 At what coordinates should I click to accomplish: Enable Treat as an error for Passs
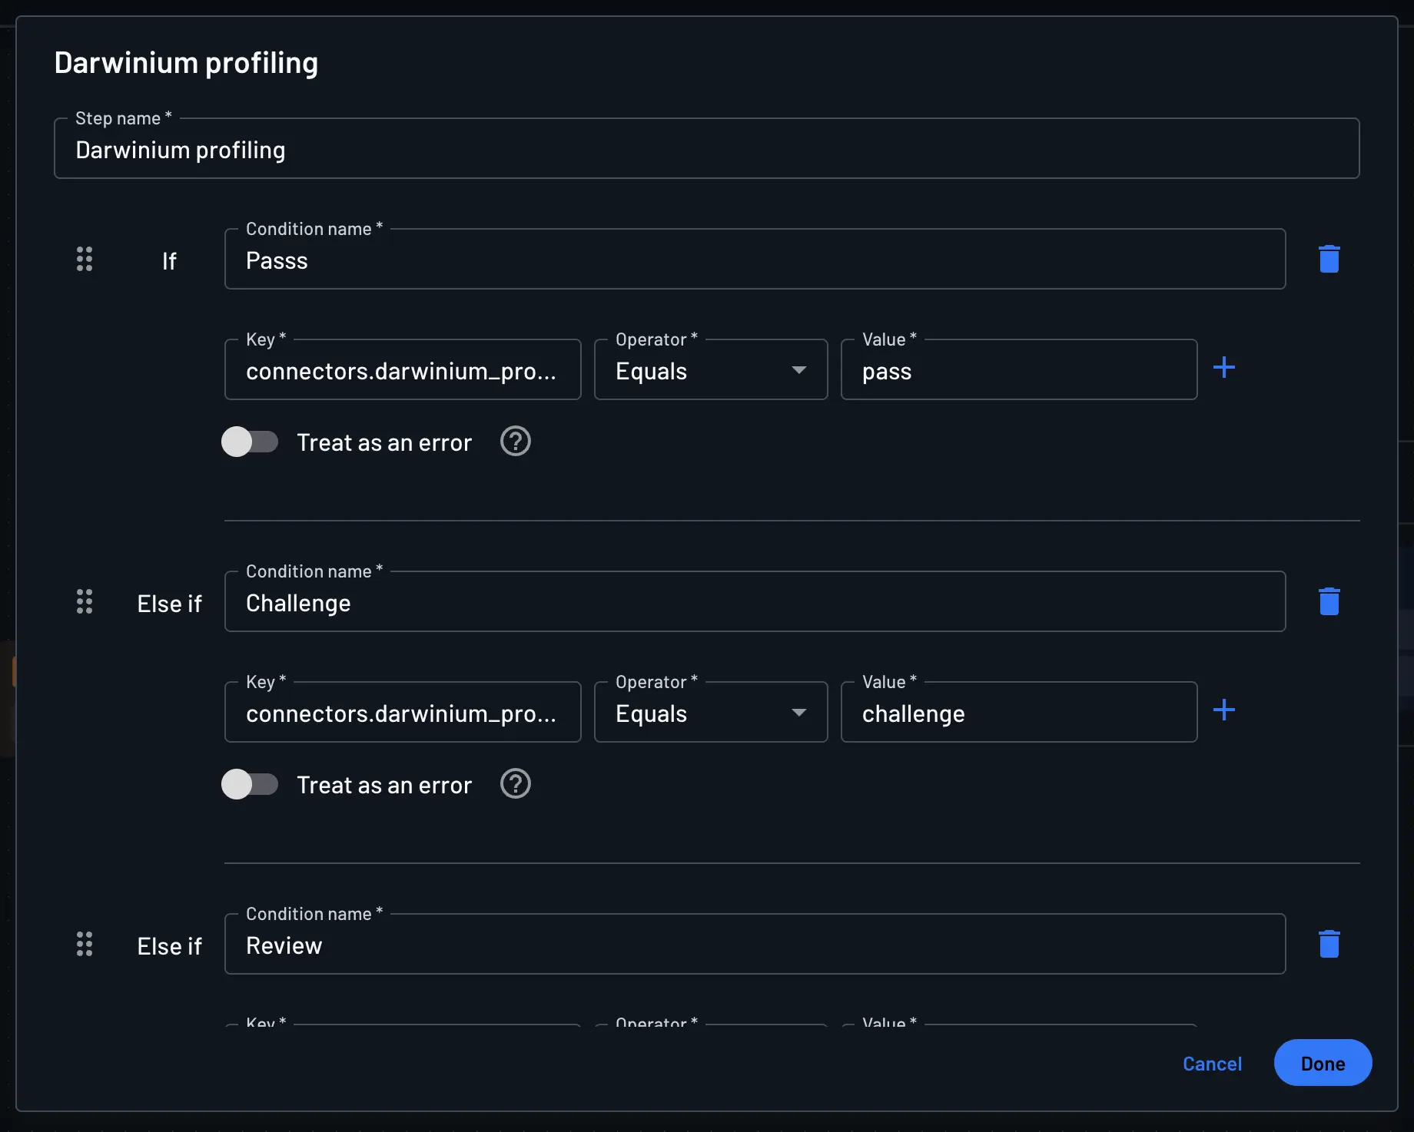250,442
